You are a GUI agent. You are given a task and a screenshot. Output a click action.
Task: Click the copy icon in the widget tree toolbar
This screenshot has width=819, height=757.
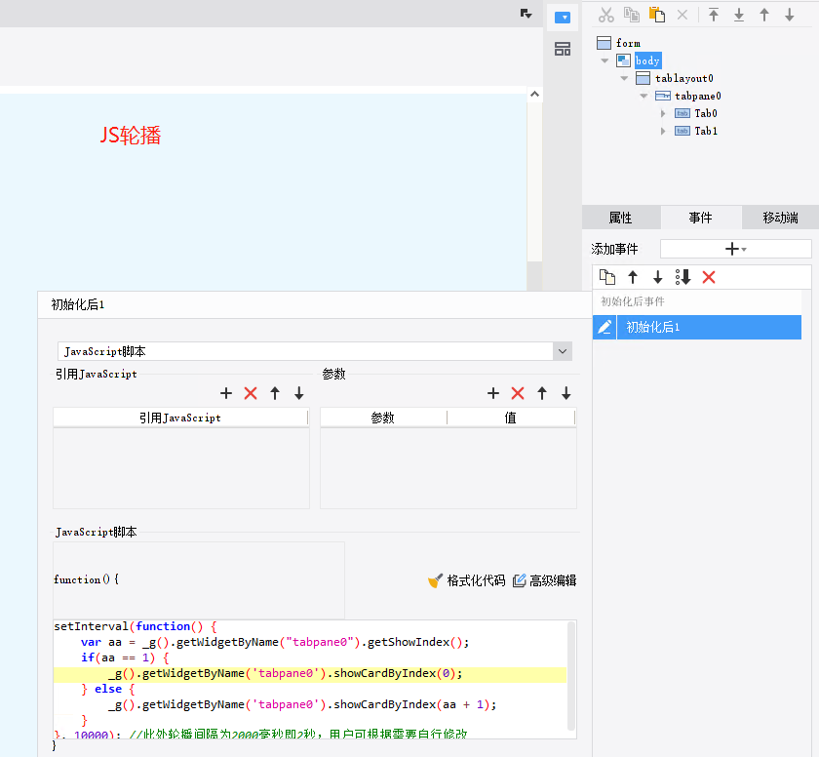tap(632, 15)
